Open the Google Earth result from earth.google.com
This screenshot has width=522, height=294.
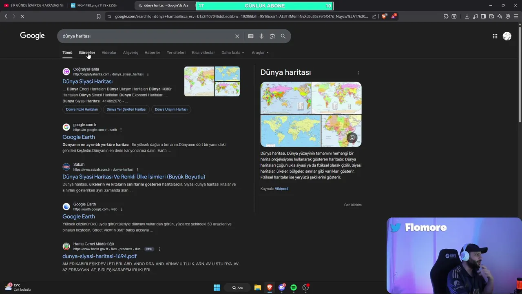click(x=79, y=216)
